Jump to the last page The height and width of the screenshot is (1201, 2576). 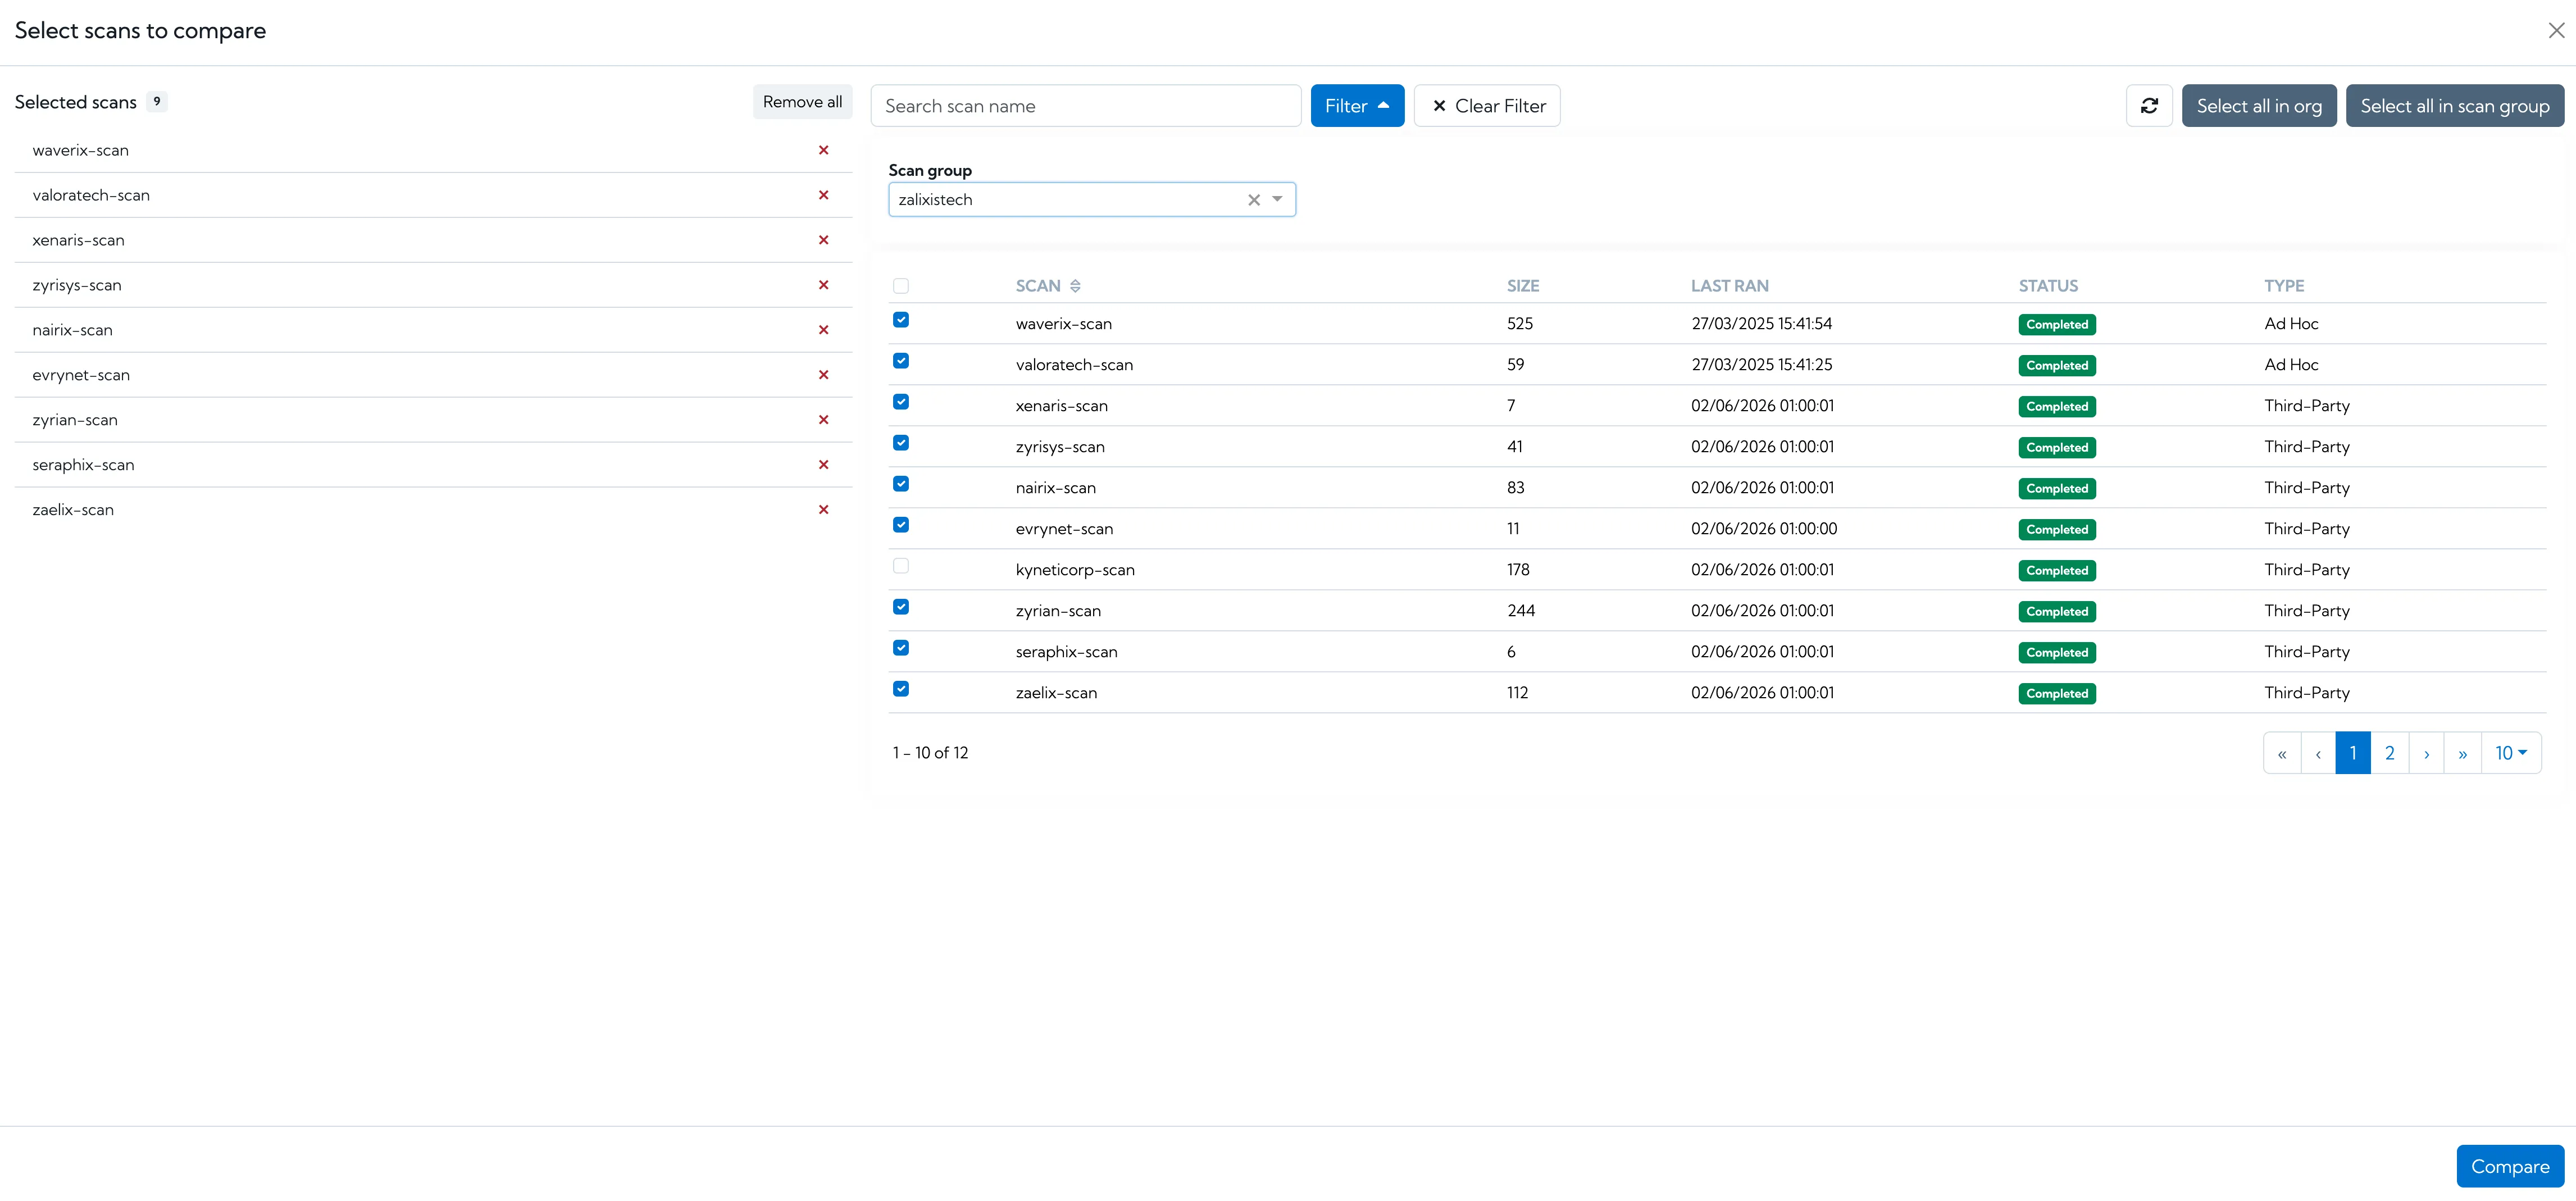[x=2462, y=753]
